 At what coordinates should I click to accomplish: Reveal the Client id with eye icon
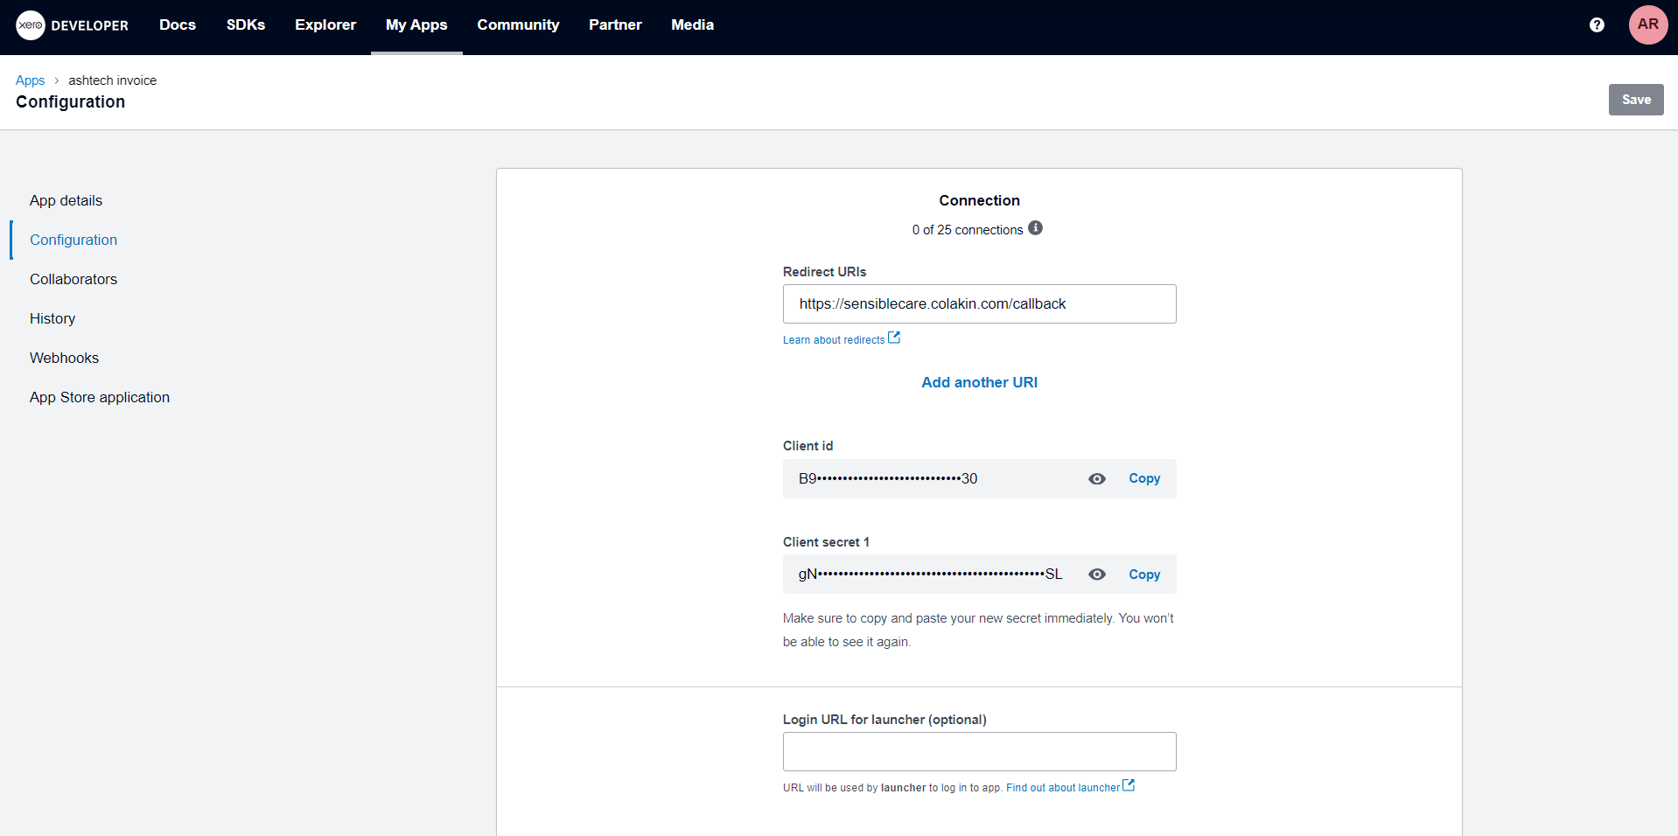pyautogui.click(x=1096, y=479)
